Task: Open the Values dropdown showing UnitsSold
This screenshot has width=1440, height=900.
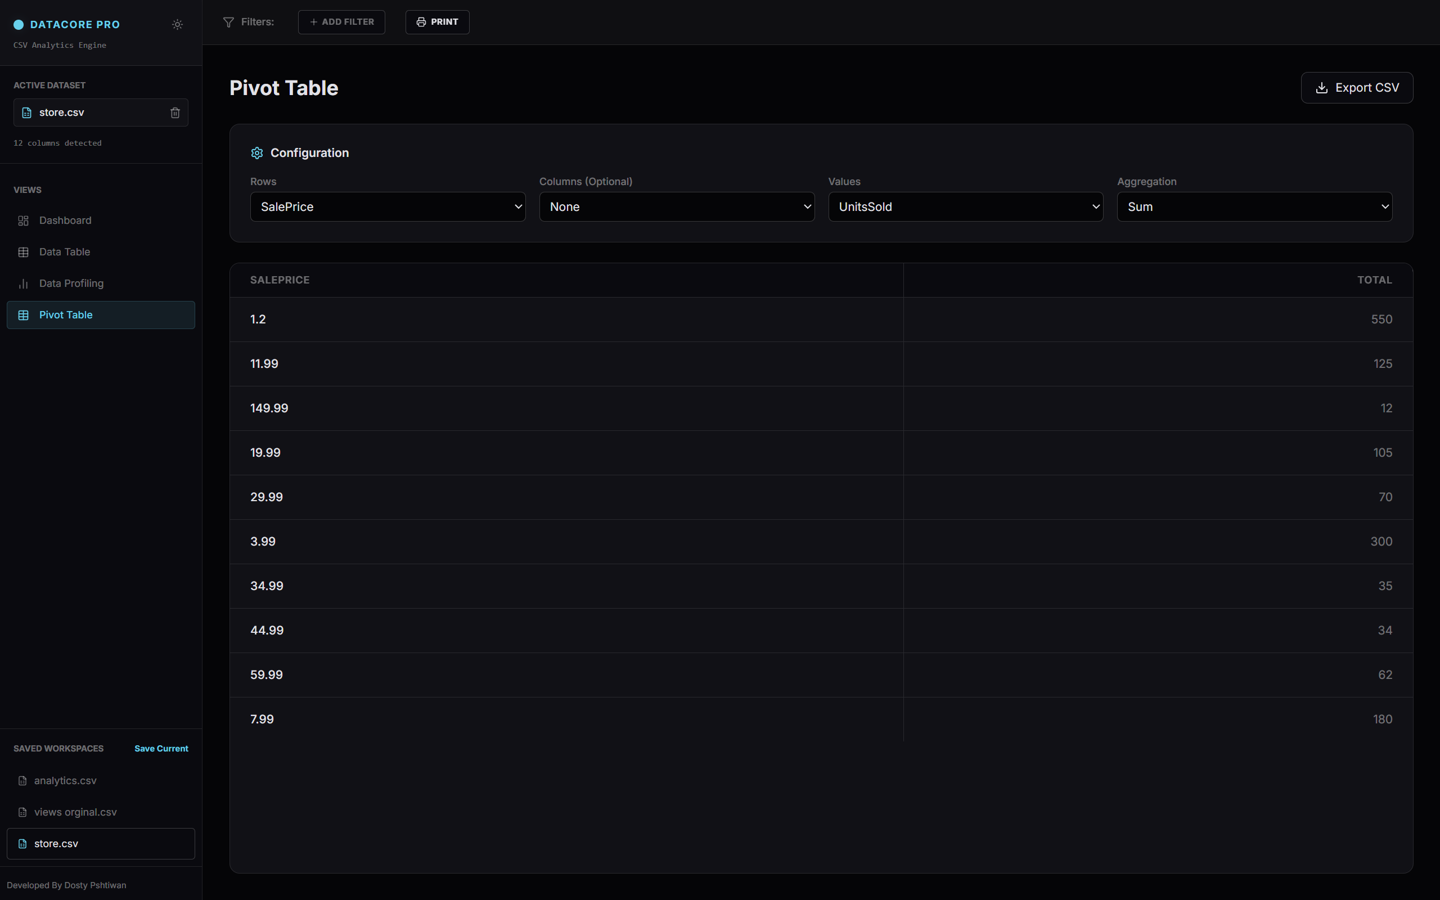Action: click(966, 206)
